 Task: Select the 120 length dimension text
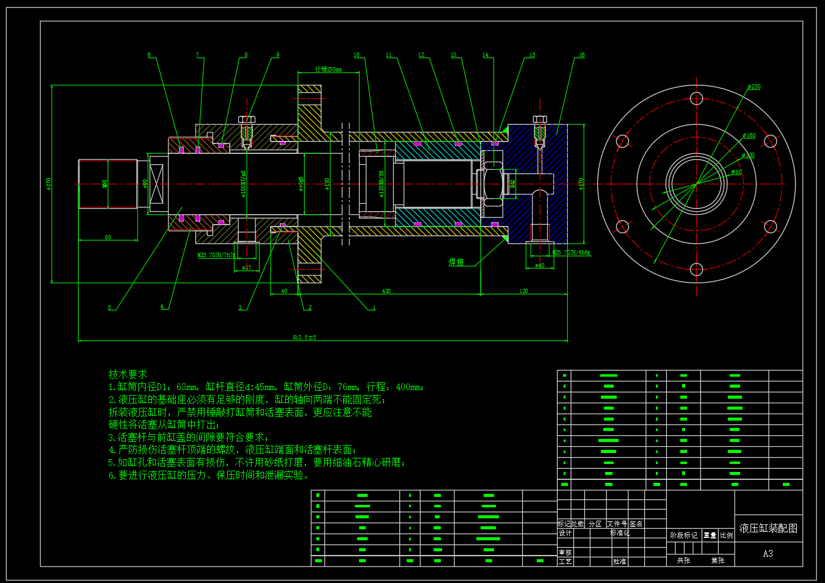pyautogui.click(x=523, y=291)
